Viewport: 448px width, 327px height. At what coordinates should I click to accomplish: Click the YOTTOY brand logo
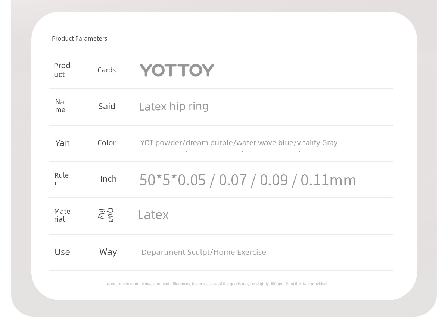(177, 70)
